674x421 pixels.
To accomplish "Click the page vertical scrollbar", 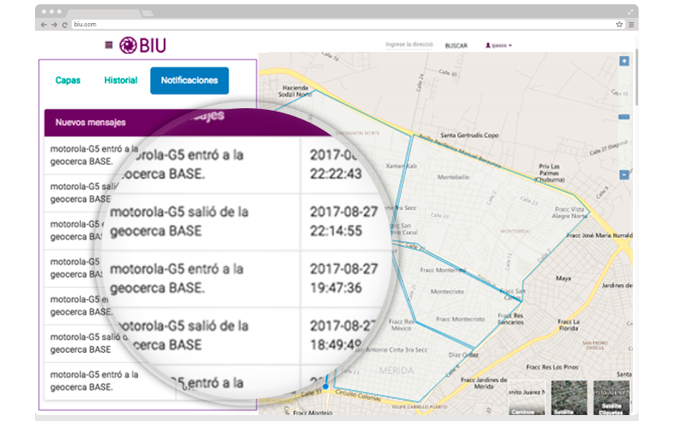I will tap(636, 78).
